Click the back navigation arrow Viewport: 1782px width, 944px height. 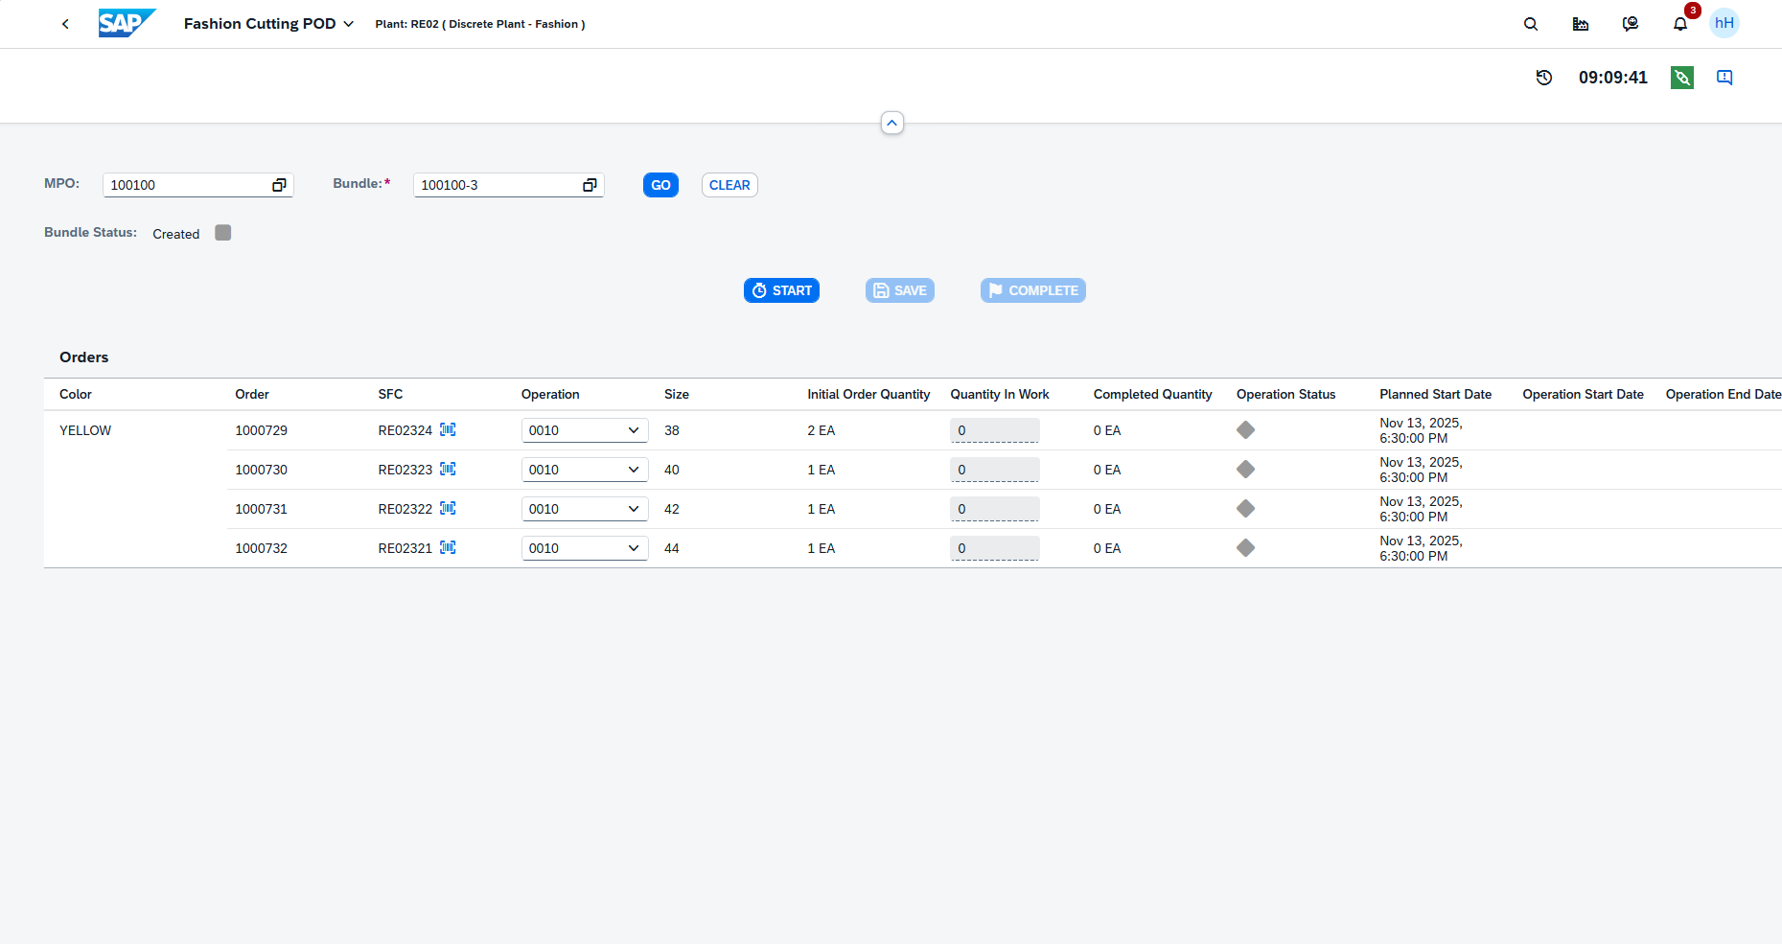(65, 24)
